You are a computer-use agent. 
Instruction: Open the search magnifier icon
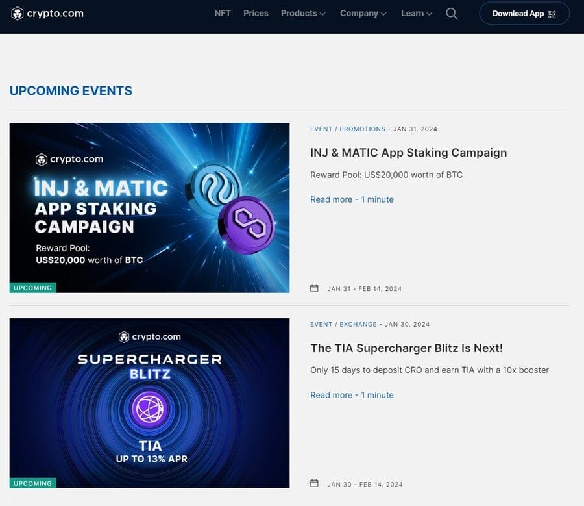coord(452,14)
